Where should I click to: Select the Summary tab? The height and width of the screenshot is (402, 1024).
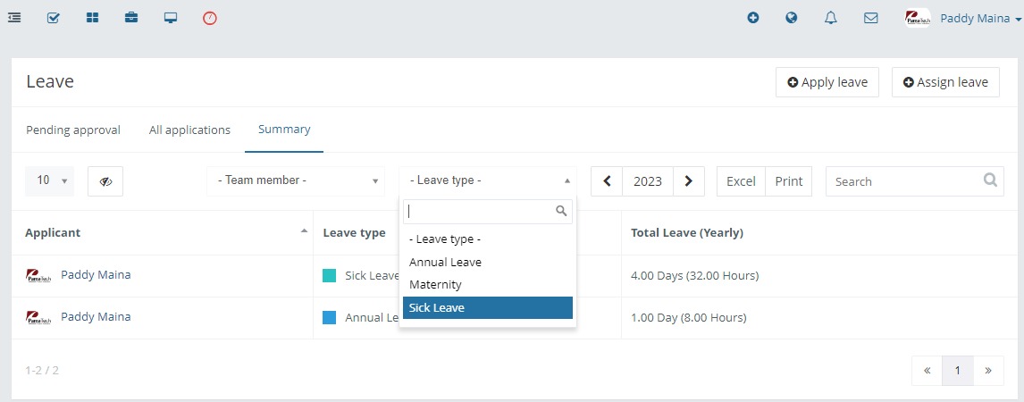pos(284,130)
